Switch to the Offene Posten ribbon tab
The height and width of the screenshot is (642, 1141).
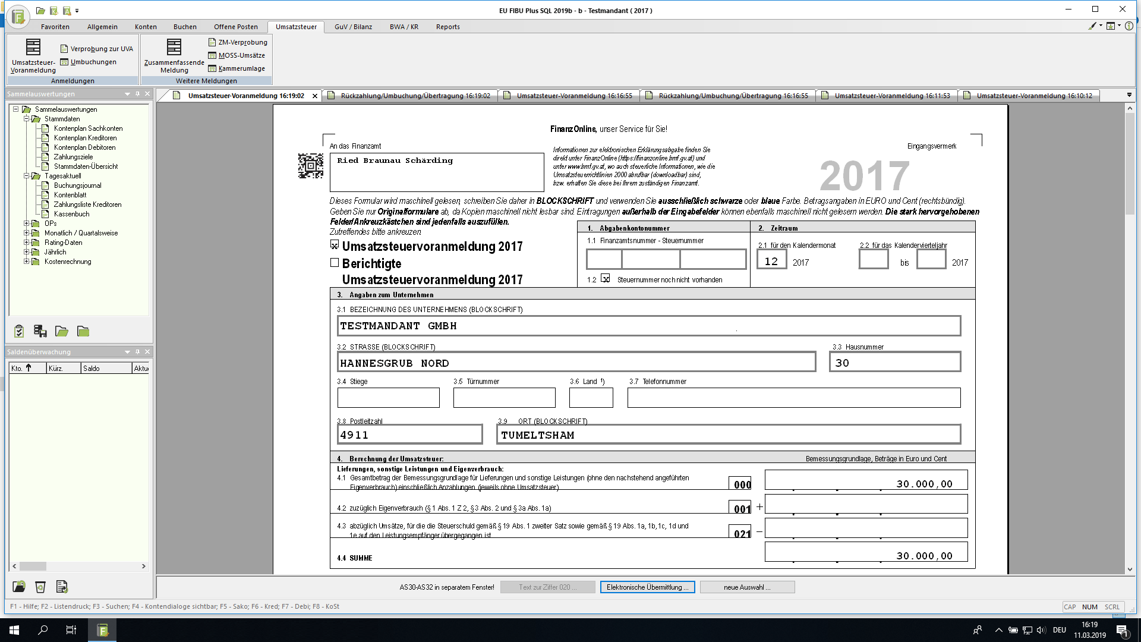(x=236, y=27)
